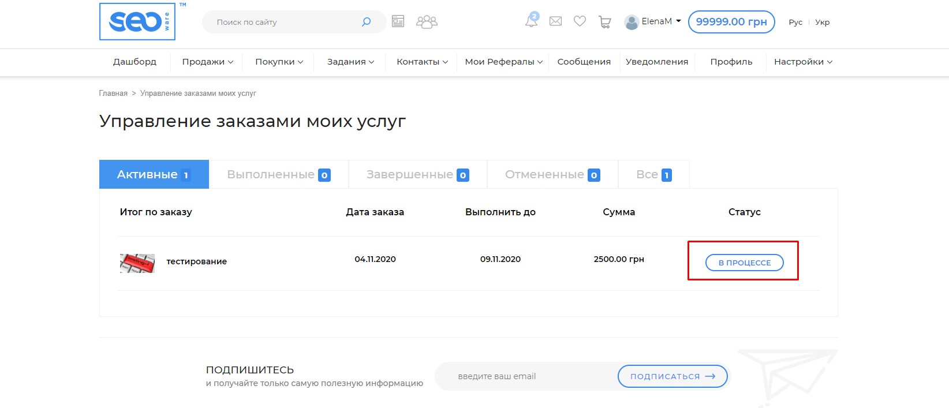Open the тестирование order thumbnail
949x408 pixels.
click(137, 263)
